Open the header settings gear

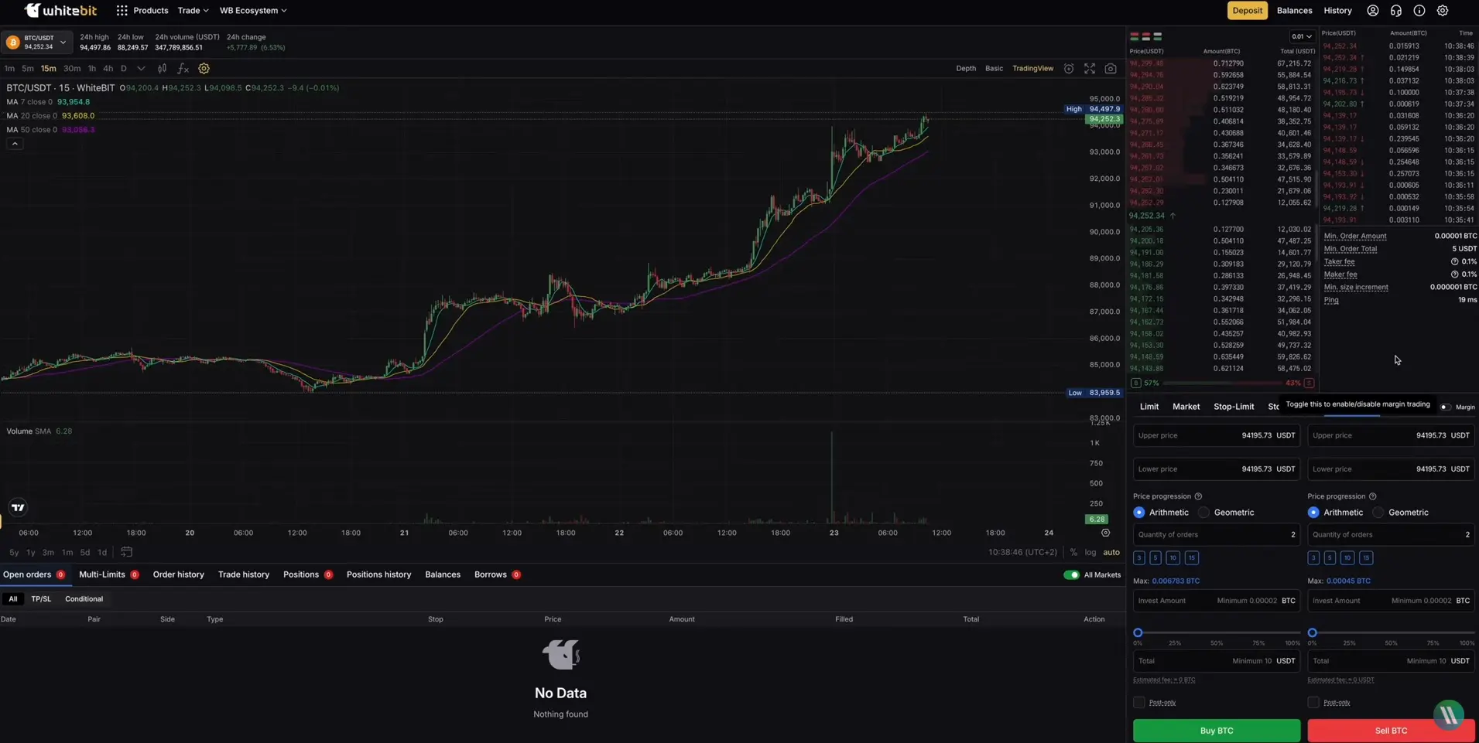click(1443, 11)
